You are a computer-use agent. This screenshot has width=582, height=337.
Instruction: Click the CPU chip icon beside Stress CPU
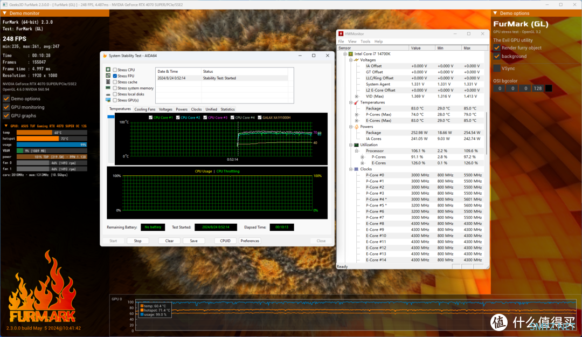click(x=108, y=70)
